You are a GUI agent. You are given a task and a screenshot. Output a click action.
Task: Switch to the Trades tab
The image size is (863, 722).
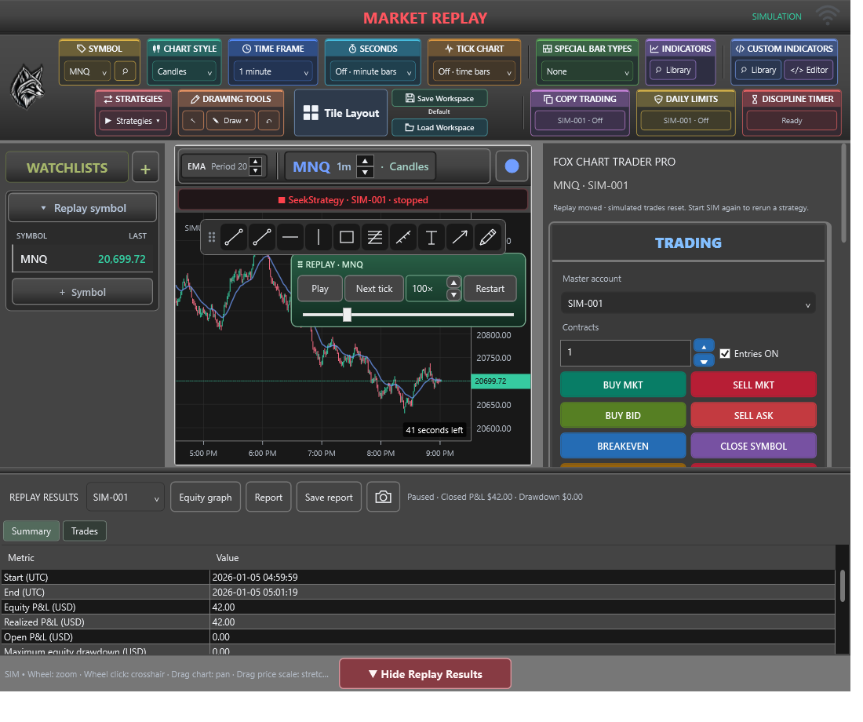click(x=84, y=531)
